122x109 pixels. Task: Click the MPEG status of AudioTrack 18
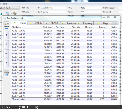click(x=114, y=86)
